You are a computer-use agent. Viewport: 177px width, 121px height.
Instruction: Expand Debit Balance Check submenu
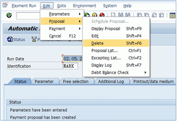[116, 72]
